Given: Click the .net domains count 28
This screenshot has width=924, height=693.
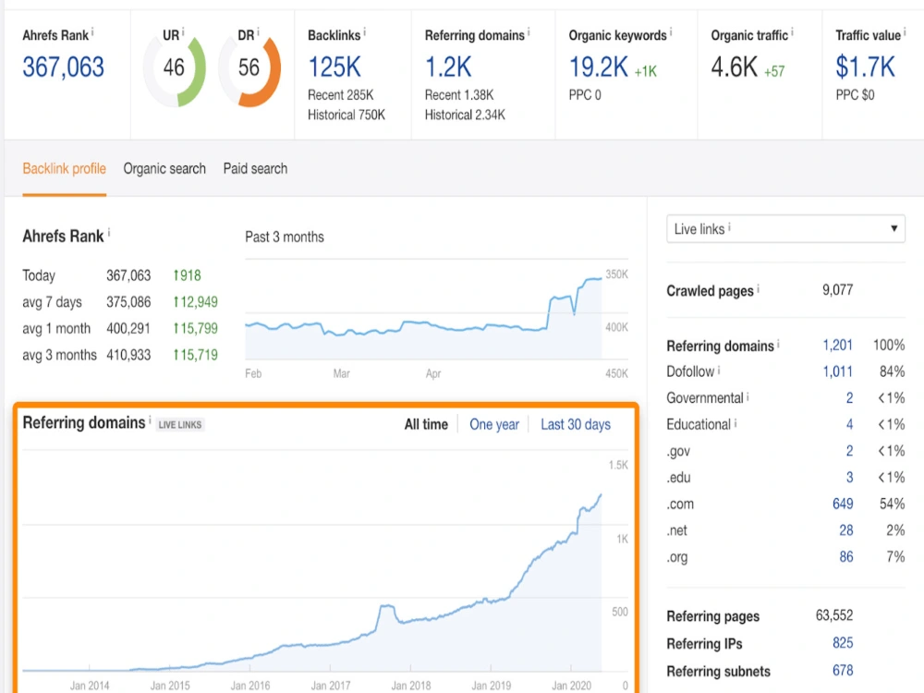Looking at the screenshot, I should [x=846, y=530].
